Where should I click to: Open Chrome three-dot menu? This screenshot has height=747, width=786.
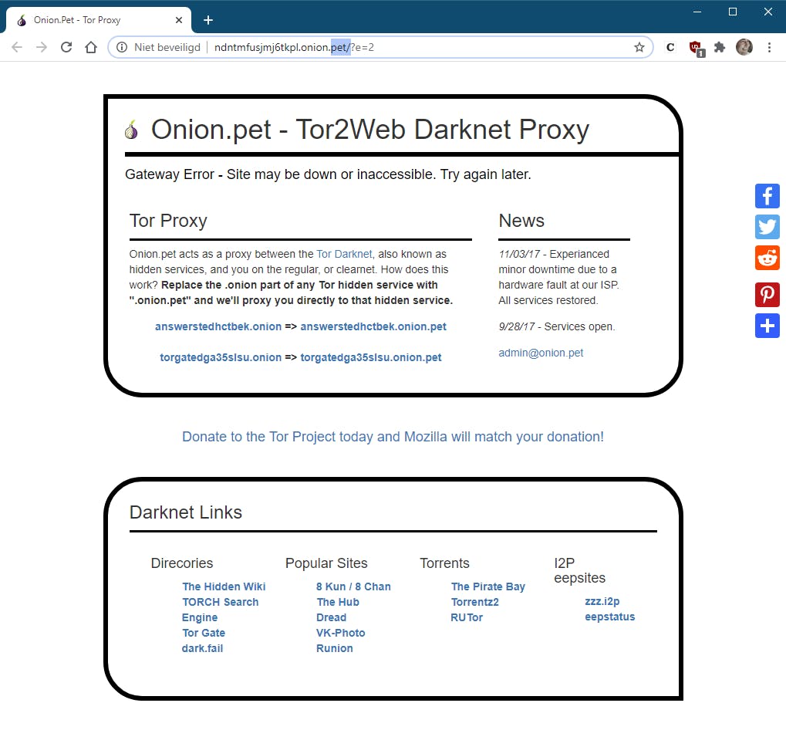pos(770,47)
